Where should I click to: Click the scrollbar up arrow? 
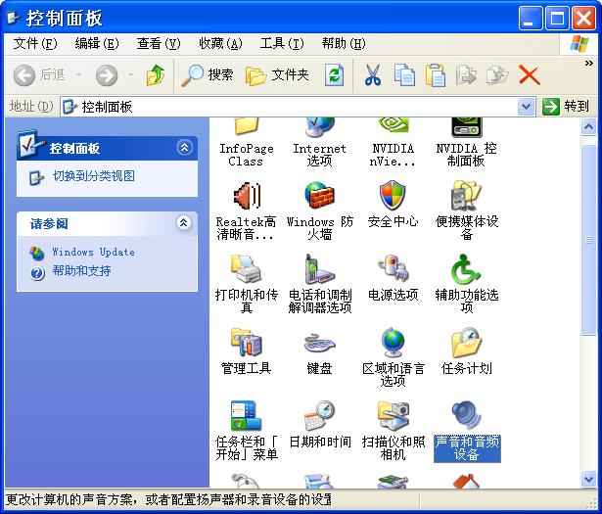pyautogui.click(x=589, y=126)
